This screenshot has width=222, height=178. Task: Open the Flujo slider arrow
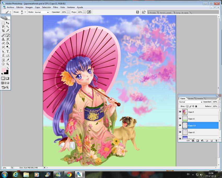[x=84, y=12]
